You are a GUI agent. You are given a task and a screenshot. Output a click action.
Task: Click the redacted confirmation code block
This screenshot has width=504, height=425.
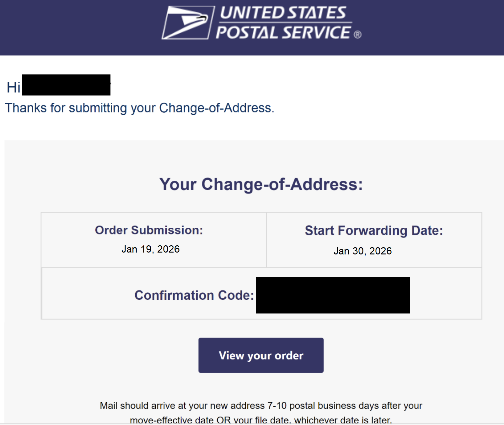333,295
